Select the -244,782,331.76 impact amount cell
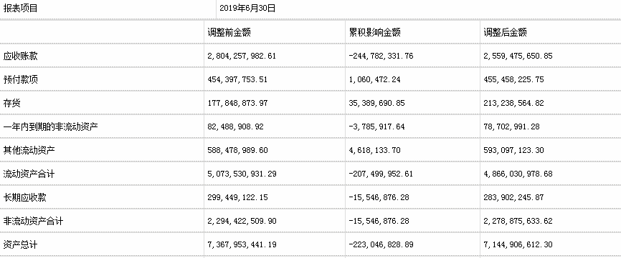Screen dimensions: 621x258 coord(381,56)
